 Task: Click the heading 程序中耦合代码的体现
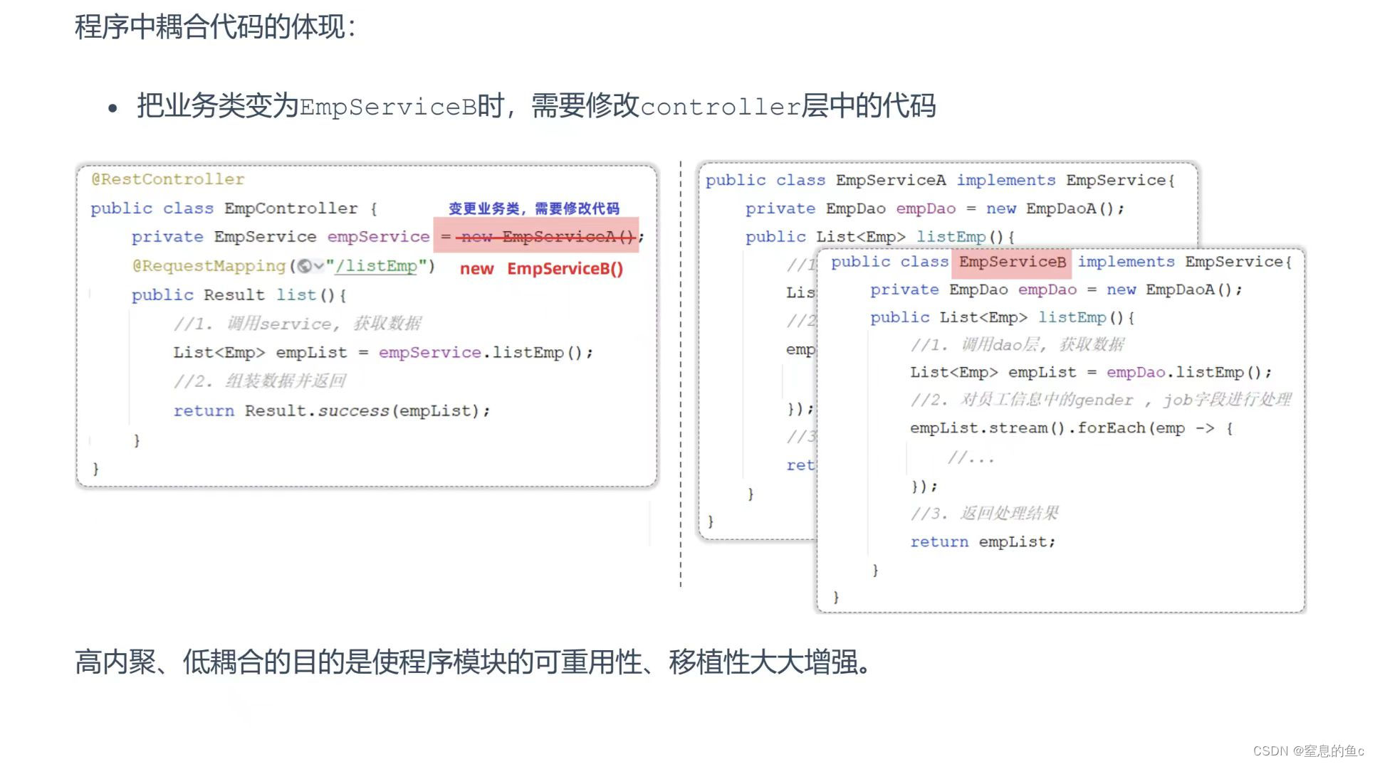tap(215, 27)
